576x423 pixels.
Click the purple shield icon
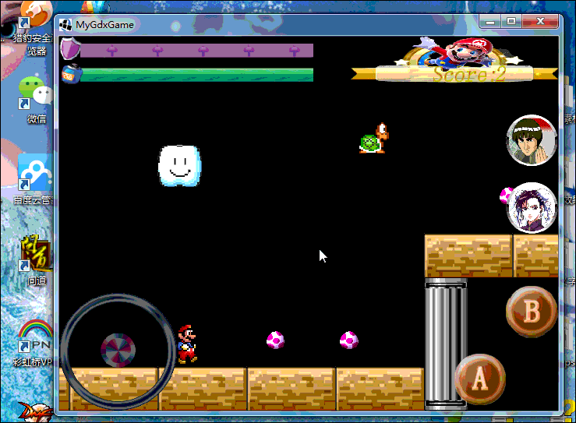70,50
